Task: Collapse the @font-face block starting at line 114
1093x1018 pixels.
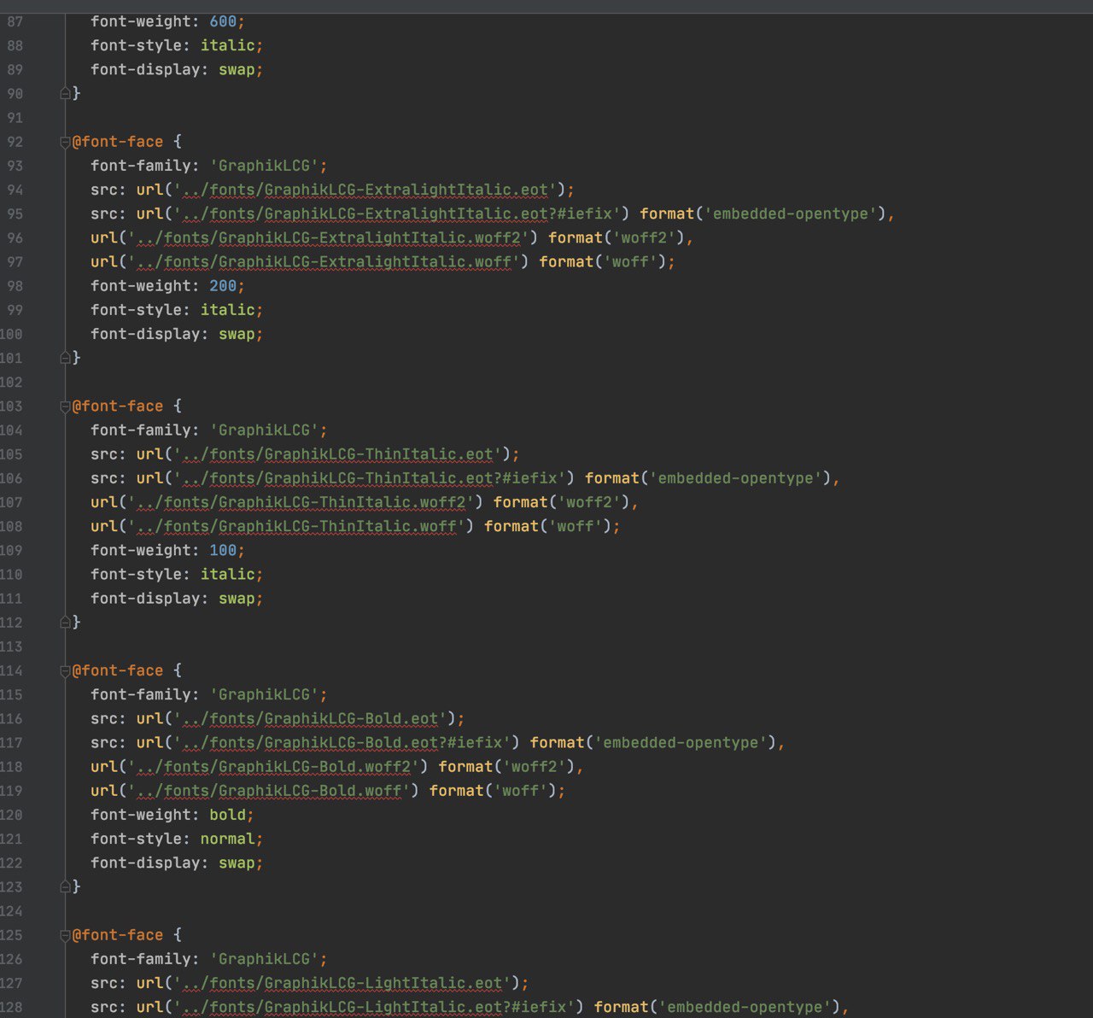Action: point(66,671)
